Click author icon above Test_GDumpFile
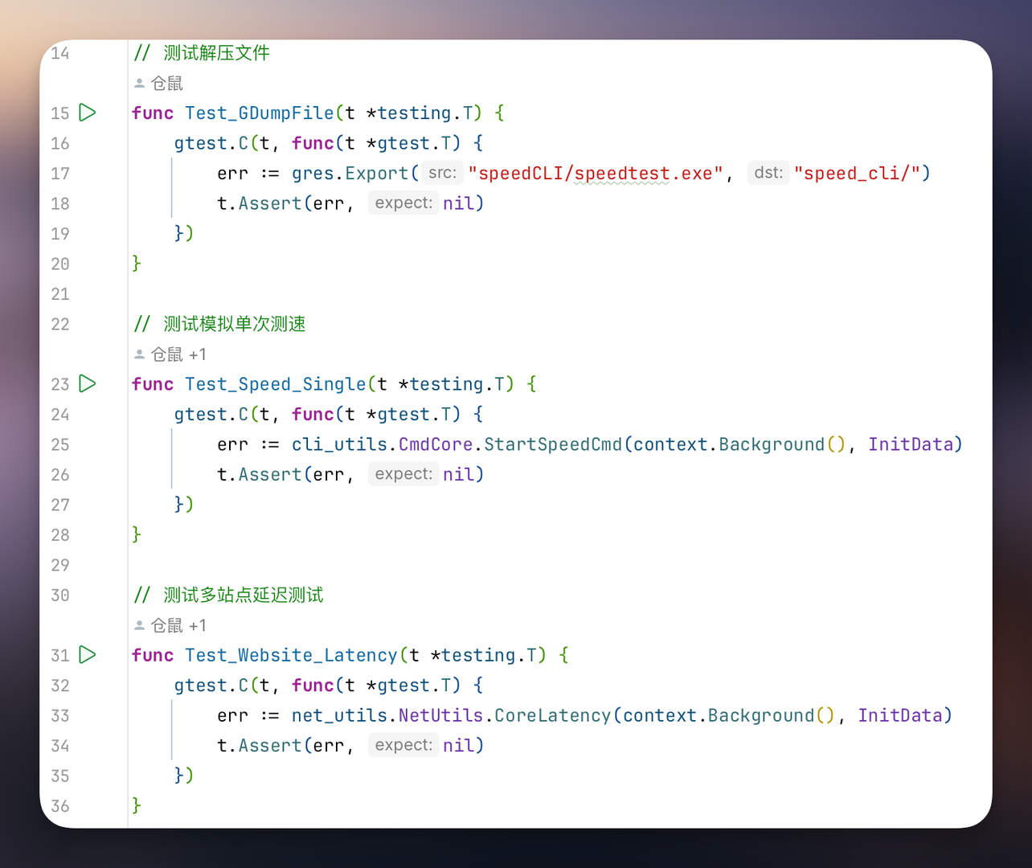Screen dimensions: 1032x868 139,84
